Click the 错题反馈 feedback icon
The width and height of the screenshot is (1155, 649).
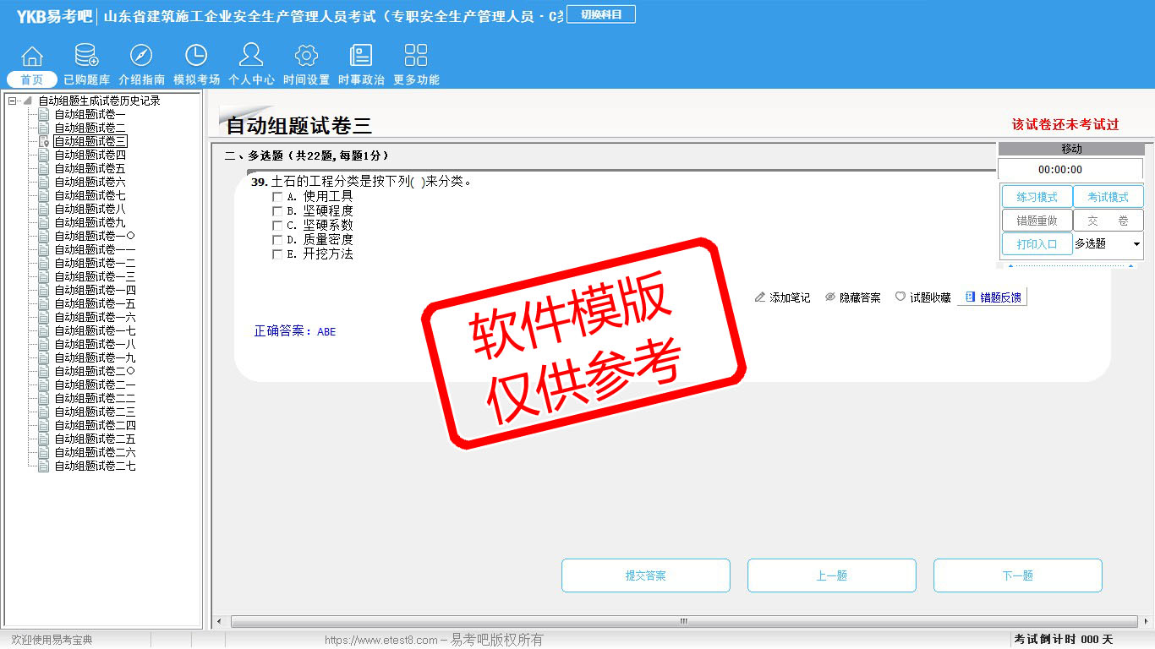pos(971,297)
